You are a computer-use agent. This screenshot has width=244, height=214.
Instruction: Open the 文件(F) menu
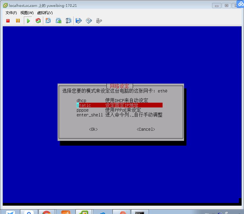11,13
